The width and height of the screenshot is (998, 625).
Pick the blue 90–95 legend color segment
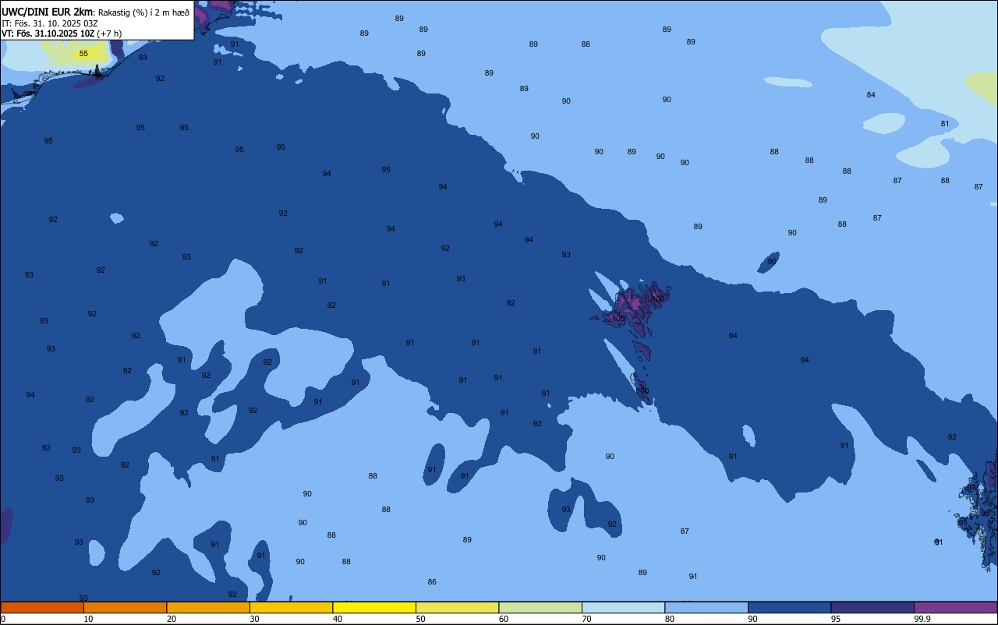(789, 607)
